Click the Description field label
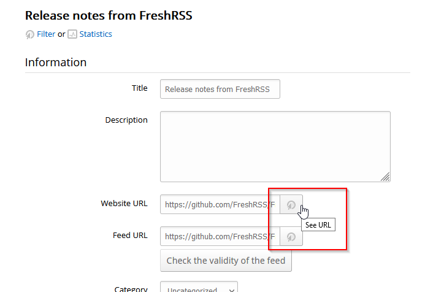Screen dimensions: 425x292 (x=126, y=120)
